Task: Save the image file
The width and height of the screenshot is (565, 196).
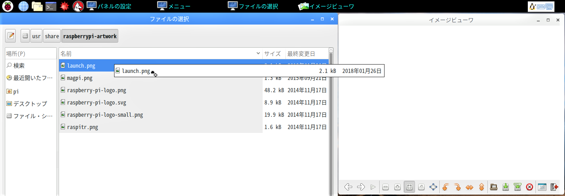Action: coord(506,187)
